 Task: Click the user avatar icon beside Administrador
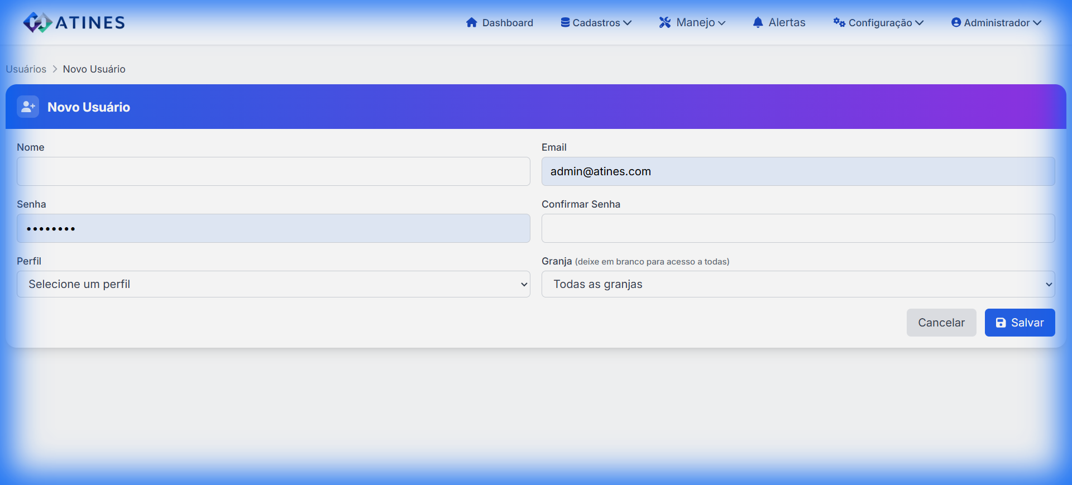(956, 22)
